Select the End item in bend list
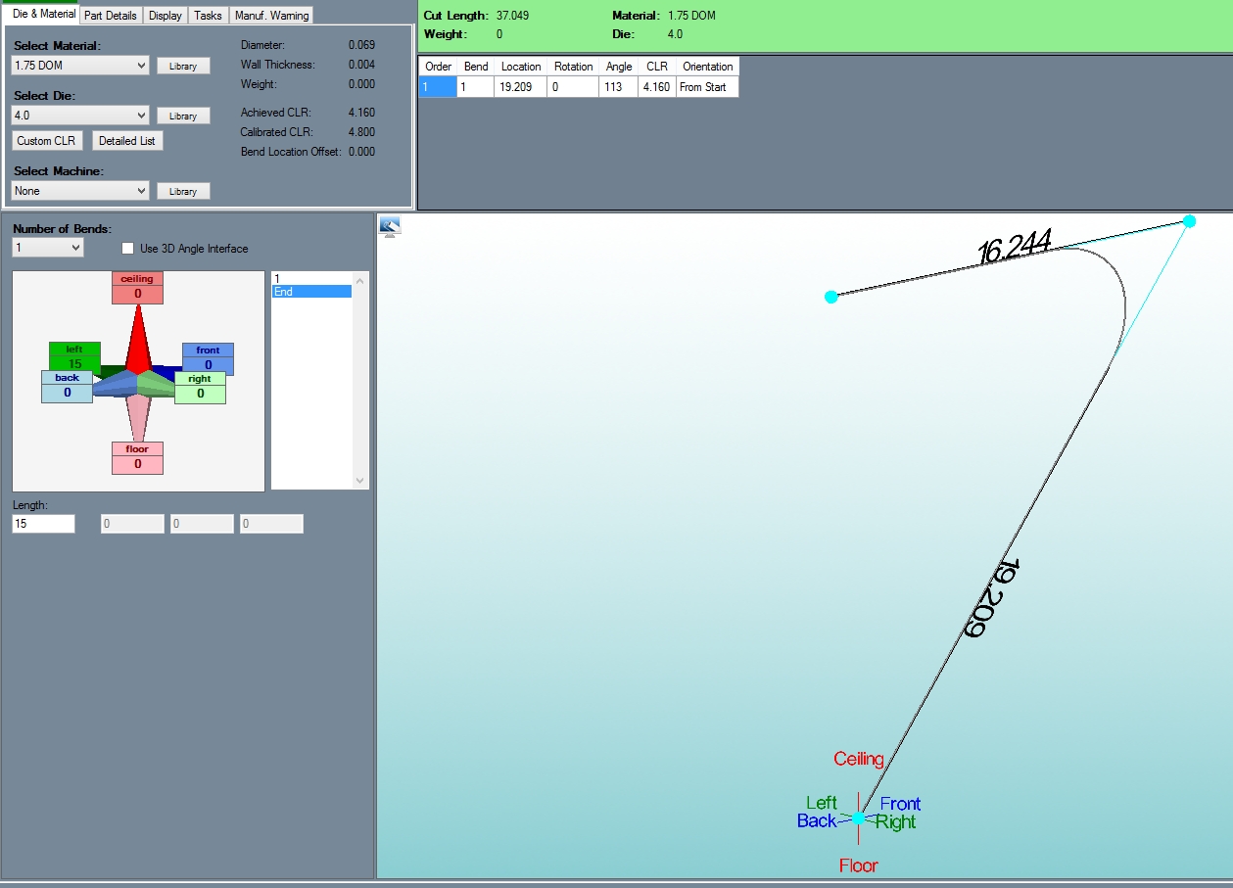This screenshot has width=1233, height=888. (x=310, y=292)
